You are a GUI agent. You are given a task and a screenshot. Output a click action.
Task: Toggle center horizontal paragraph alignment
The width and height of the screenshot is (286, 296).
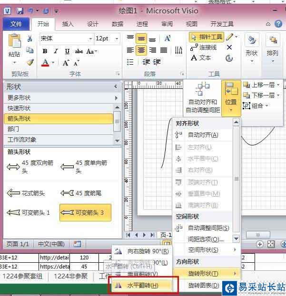click(141, 50)
